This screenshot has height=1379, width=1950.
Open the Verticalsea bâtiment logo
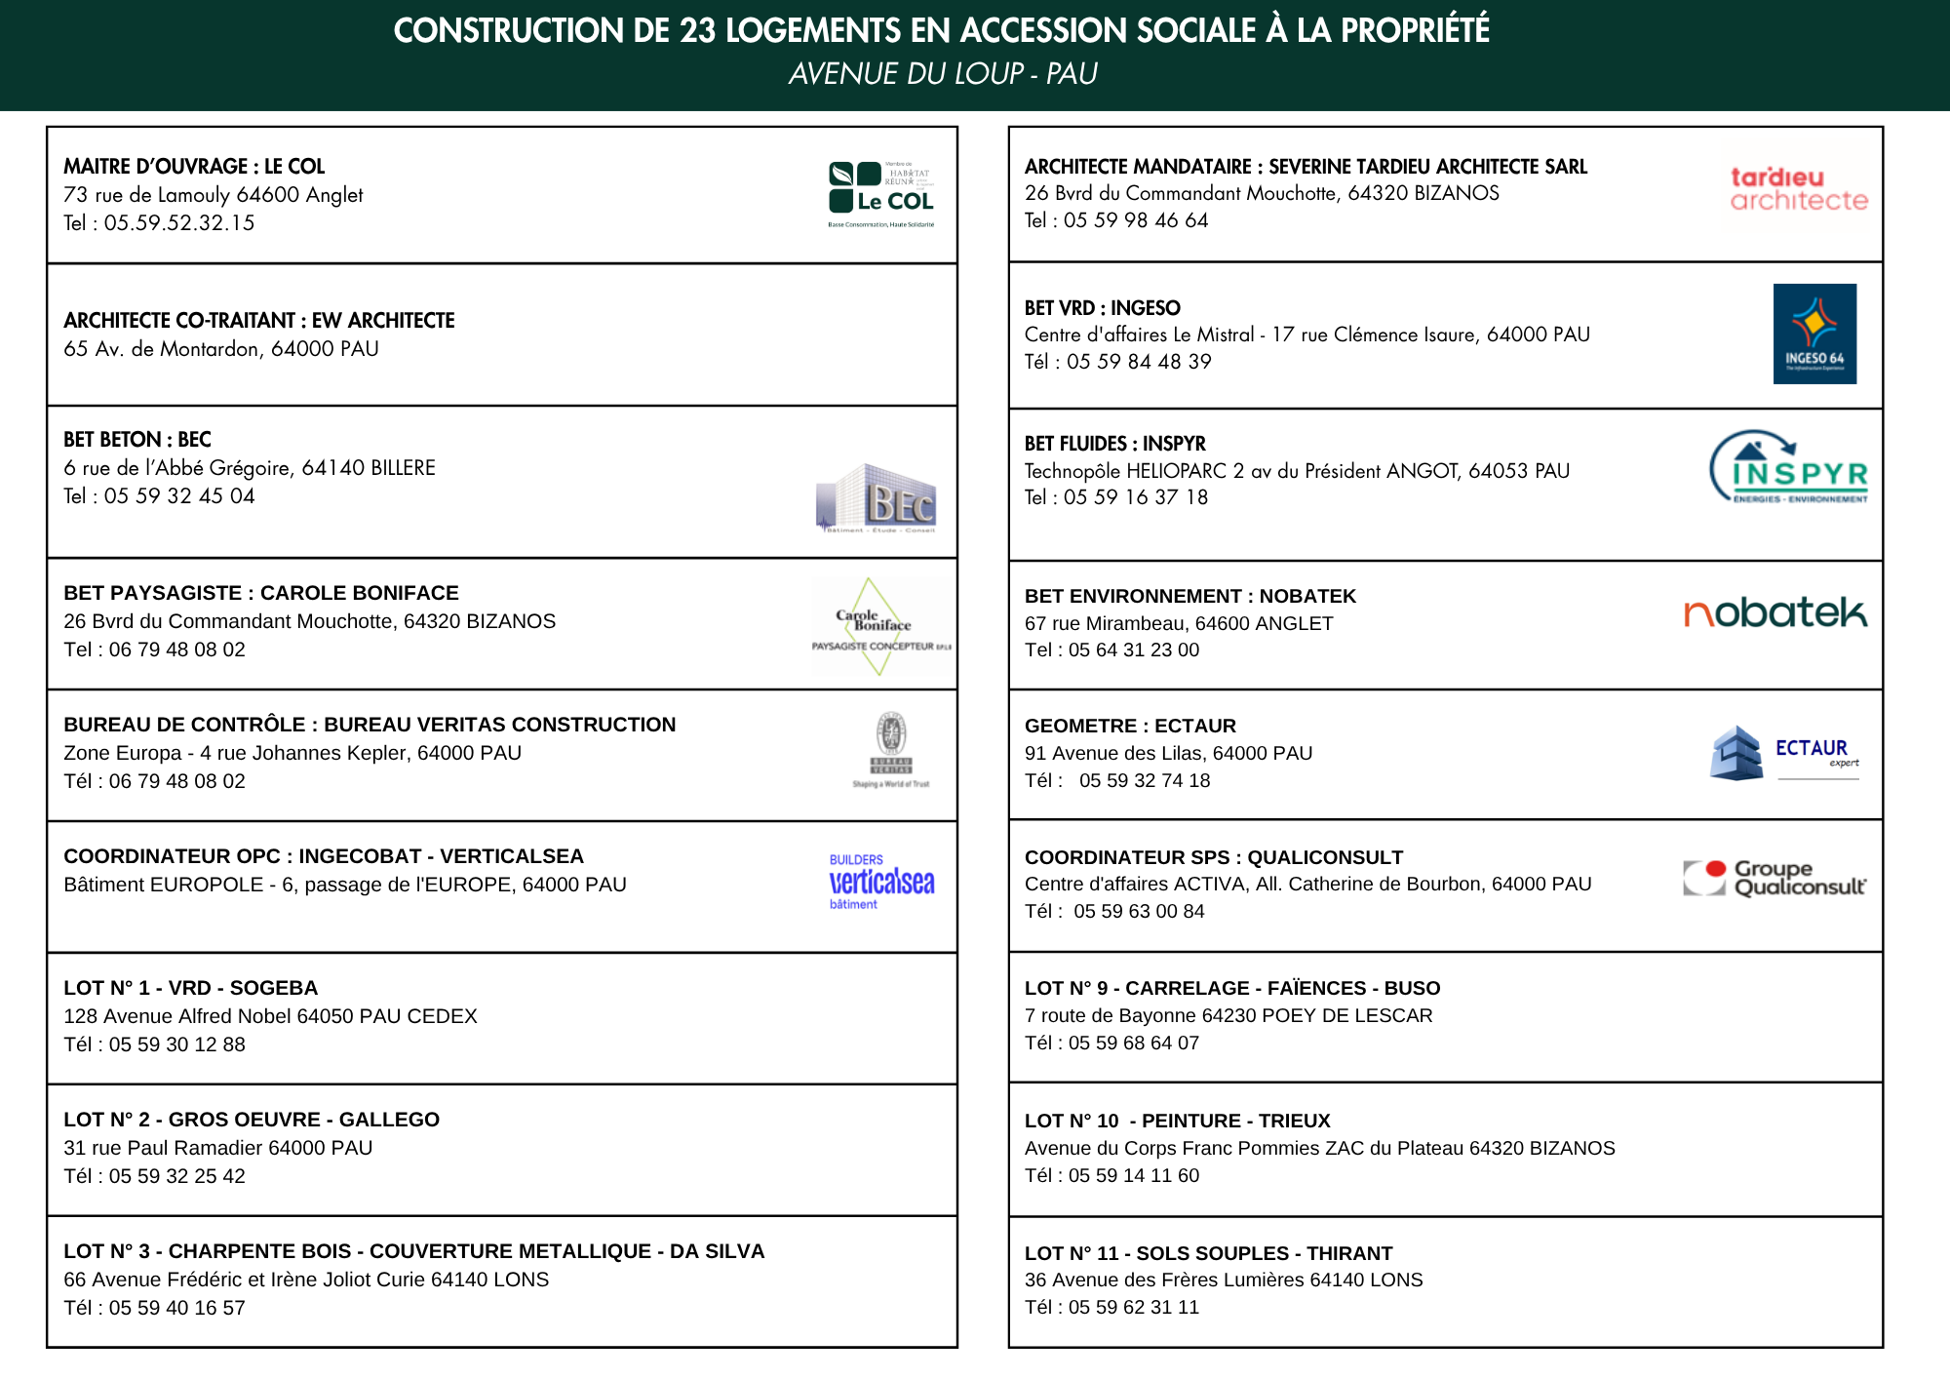pos(881,882)
